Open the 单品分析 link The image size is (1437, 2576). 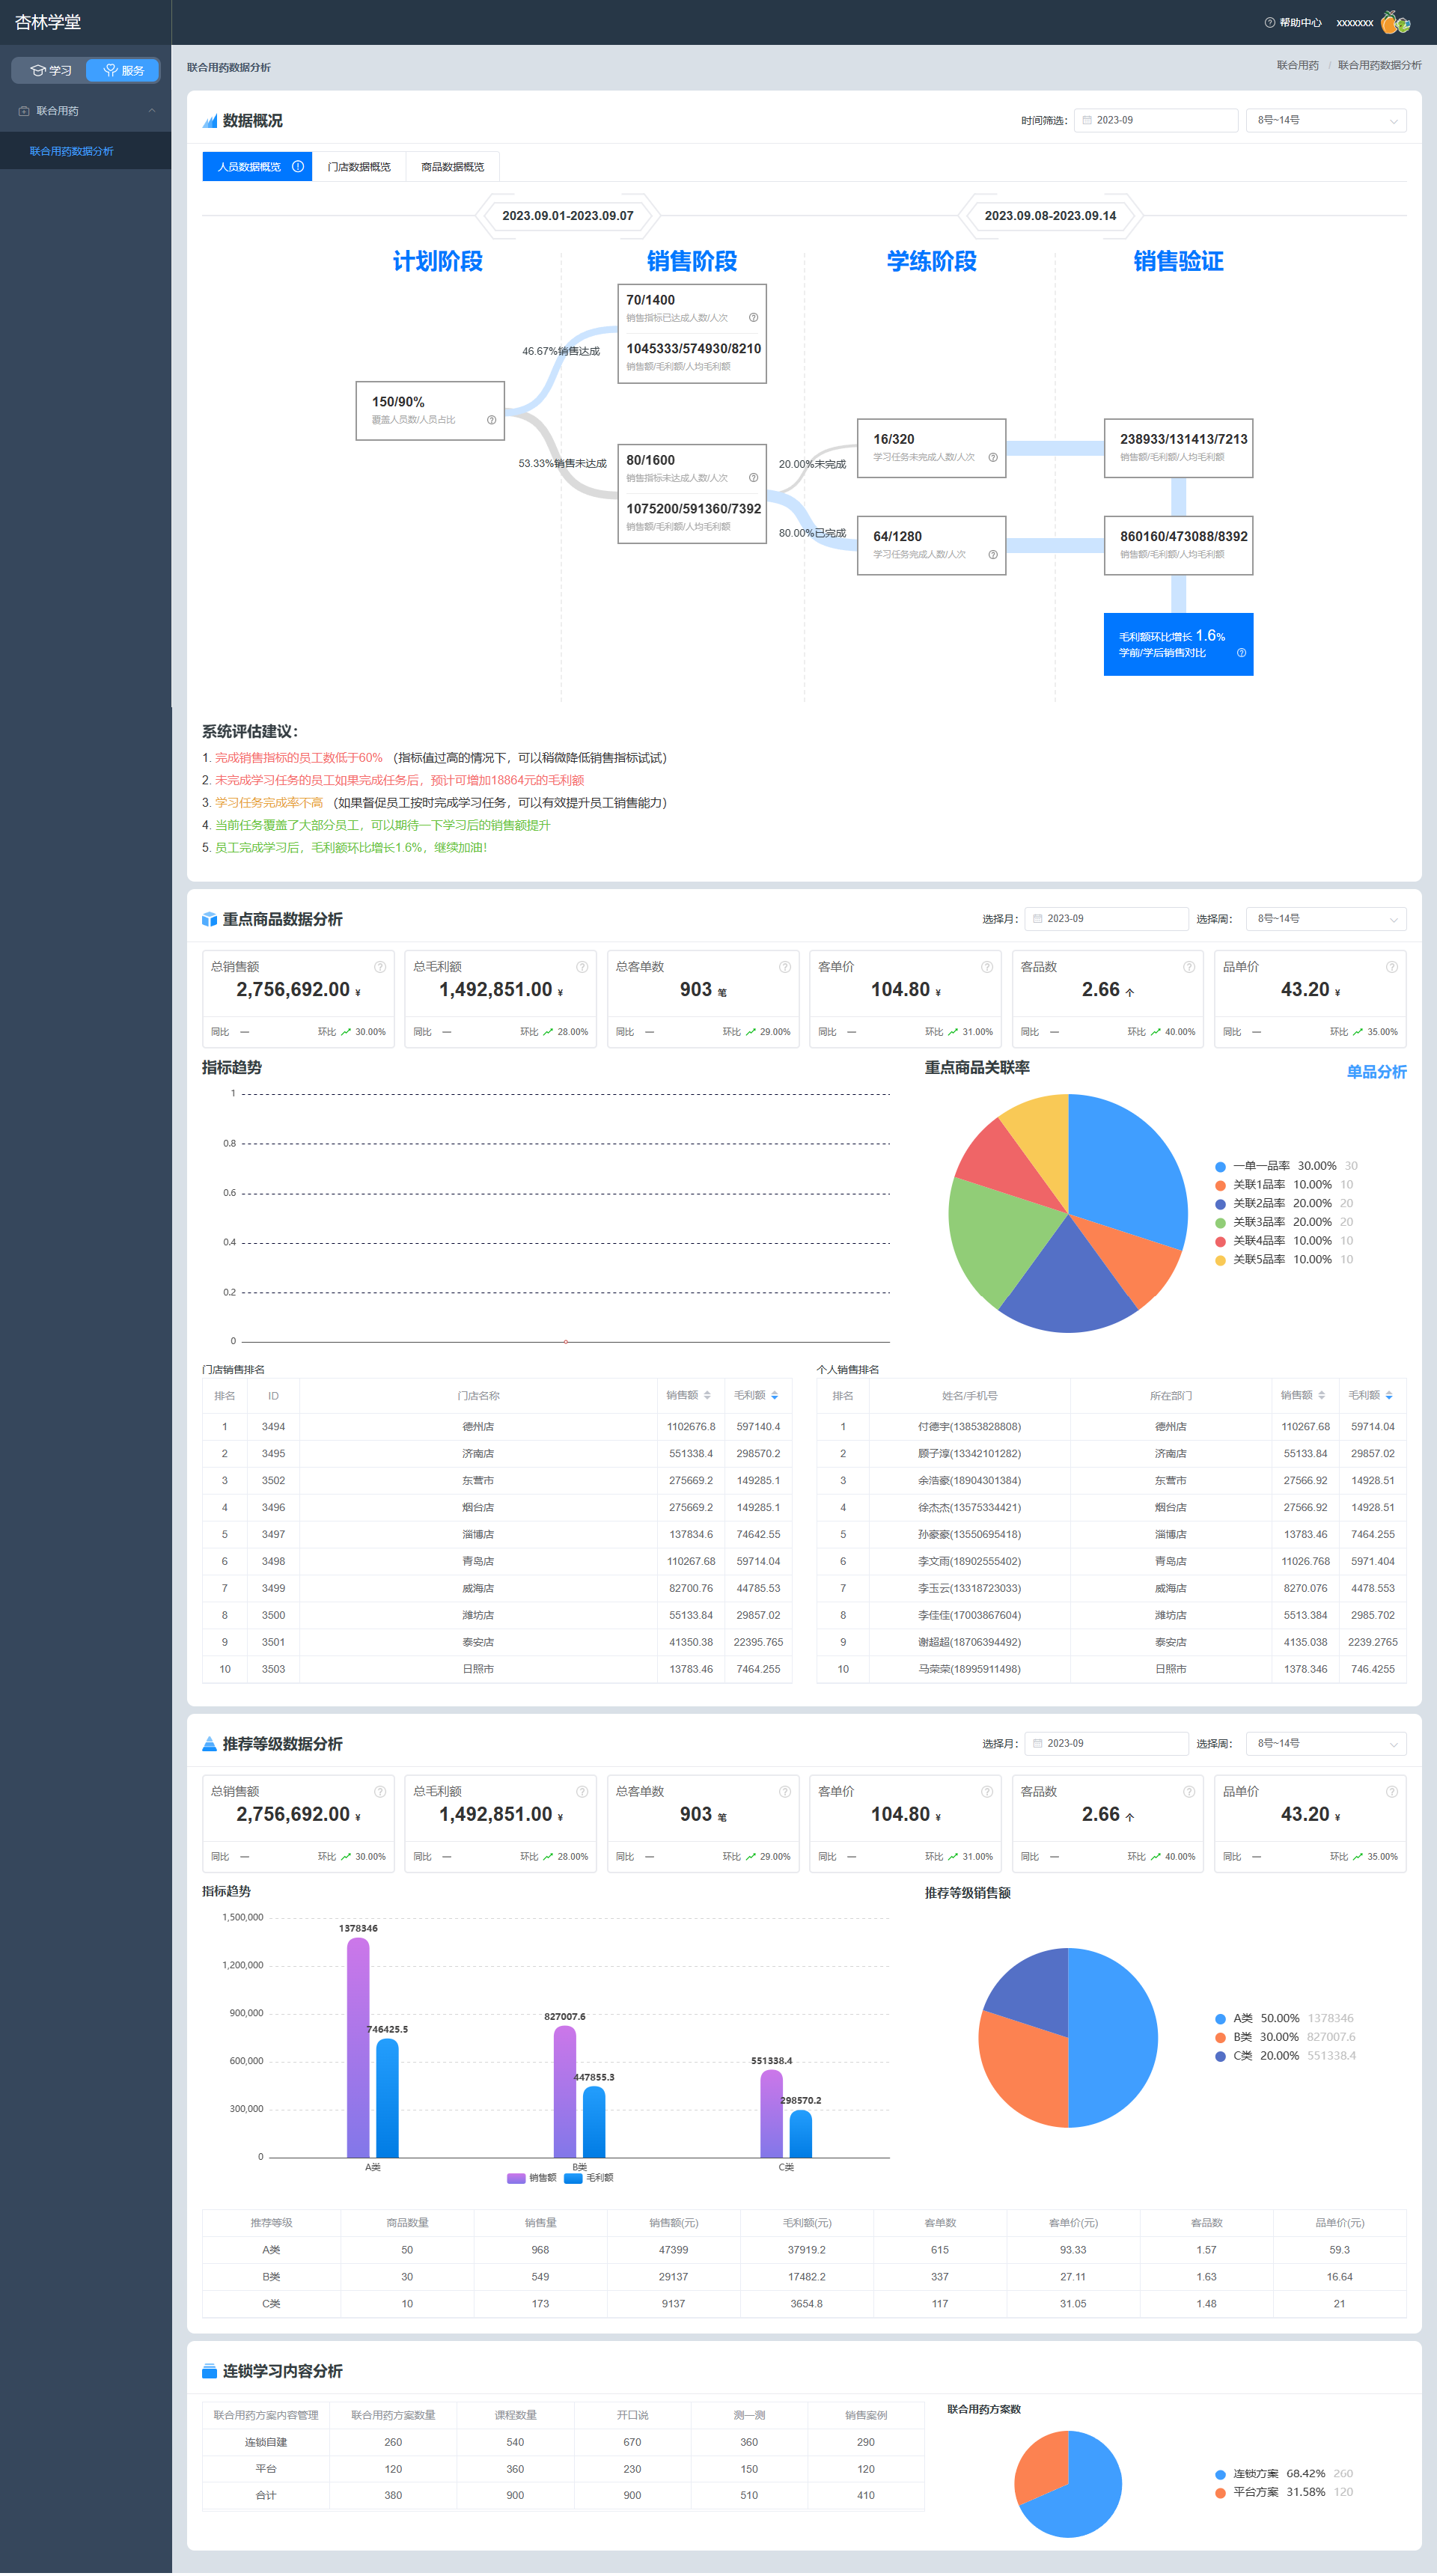pyautogui.click(x=1376, y=1072)
